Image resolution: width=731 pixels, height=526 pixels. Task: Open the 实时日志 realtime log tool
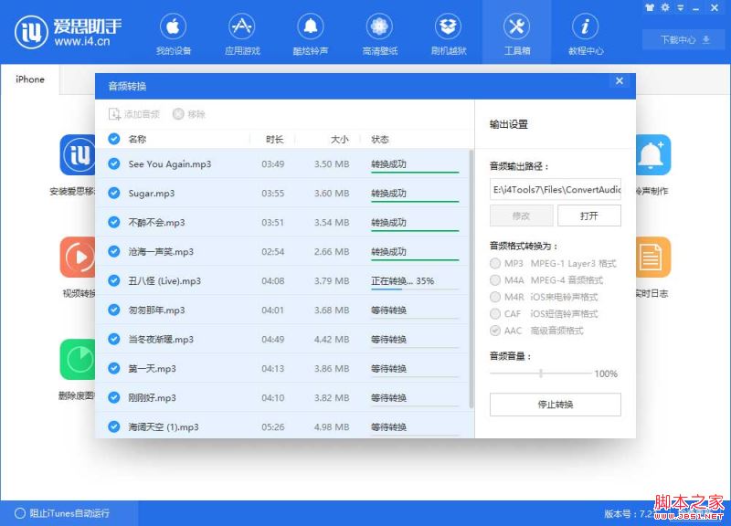point(653,258)
